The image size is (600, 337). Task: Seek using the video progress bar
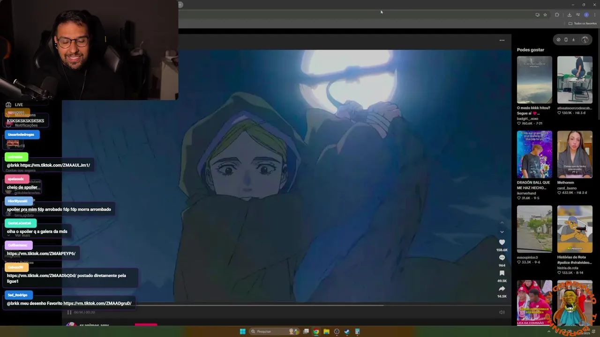click(286, 305)
